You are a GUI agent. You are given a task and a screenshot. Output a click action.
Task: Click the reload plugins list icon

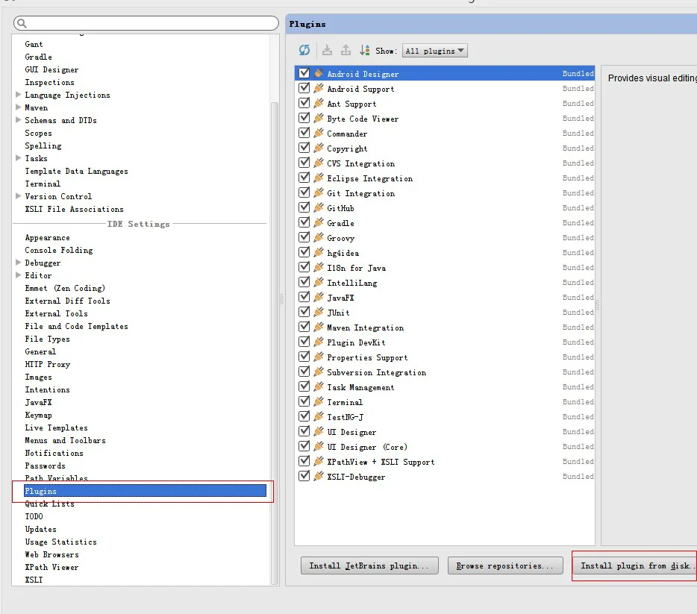coord(304,50)
